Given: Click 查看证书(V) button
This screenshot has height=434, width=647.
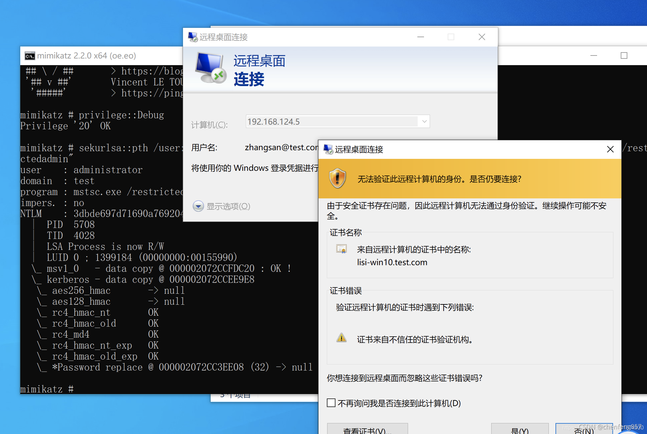Looking at the screenshot, I should (367, 429).
